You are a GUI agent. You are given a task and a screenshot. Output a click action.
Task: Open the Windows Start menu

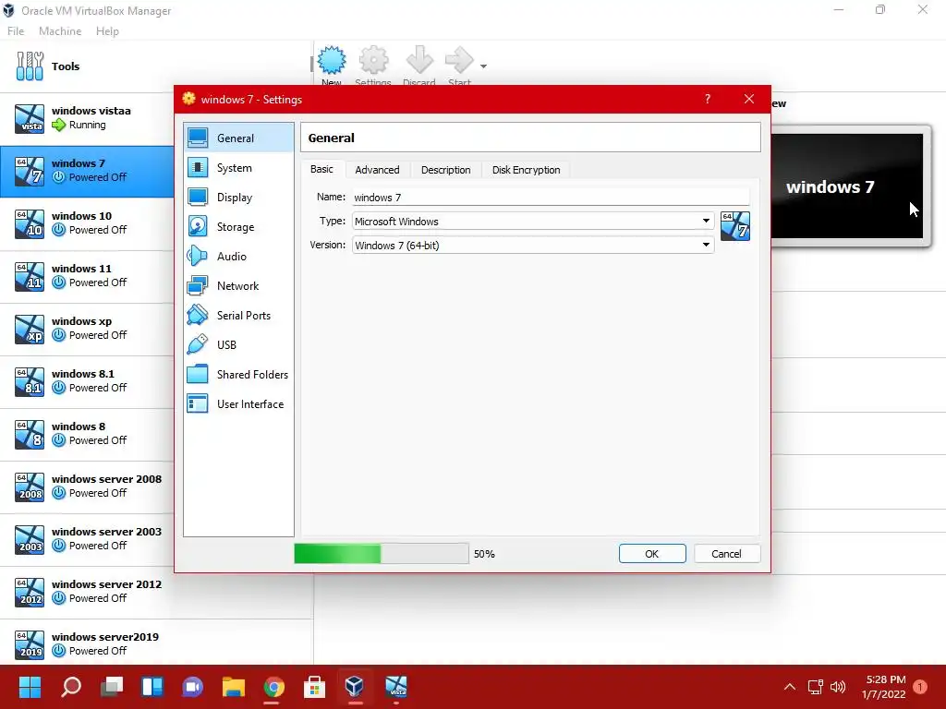(x=30, y=686)
